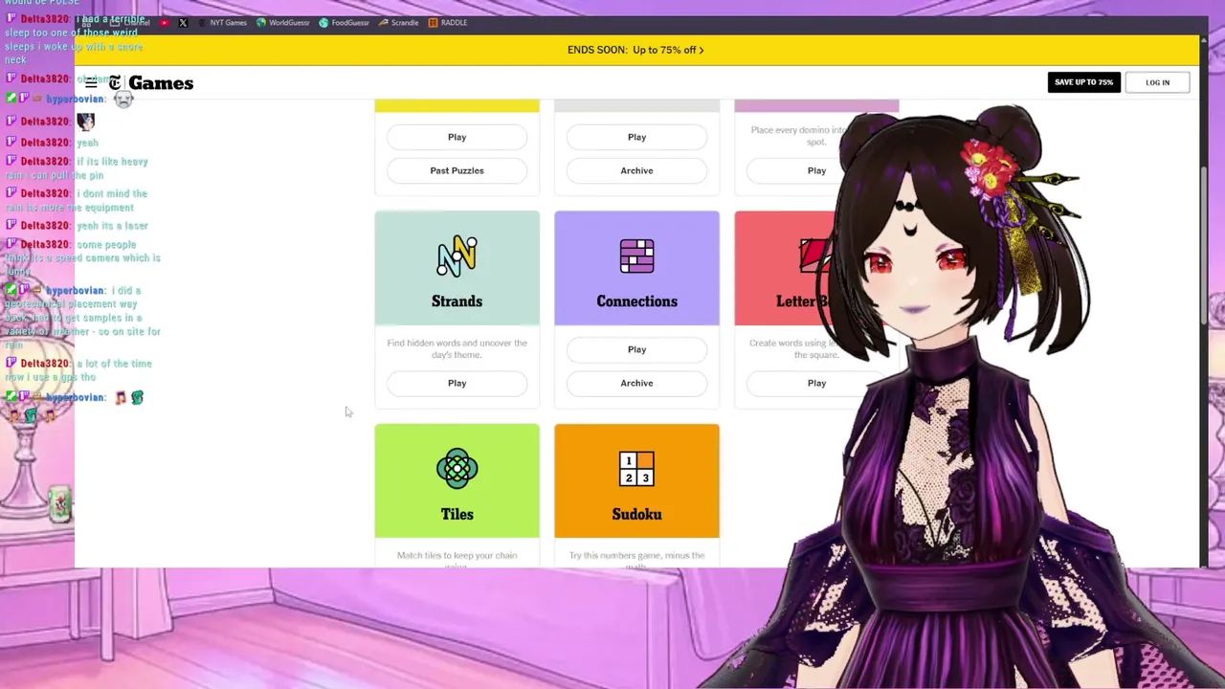
Task: Open the WorldGuessr bookmark
Action: point(282,23)
